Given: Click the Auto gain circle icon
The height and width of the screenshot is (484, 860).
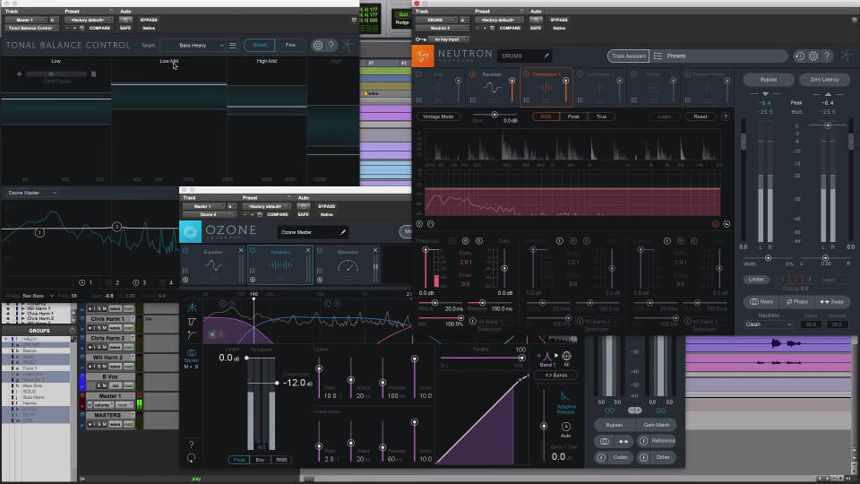Looking at the screenshot, I should pos(566,427).
